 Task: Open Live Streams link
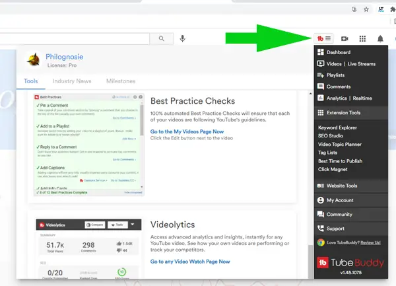coord(362,64)
